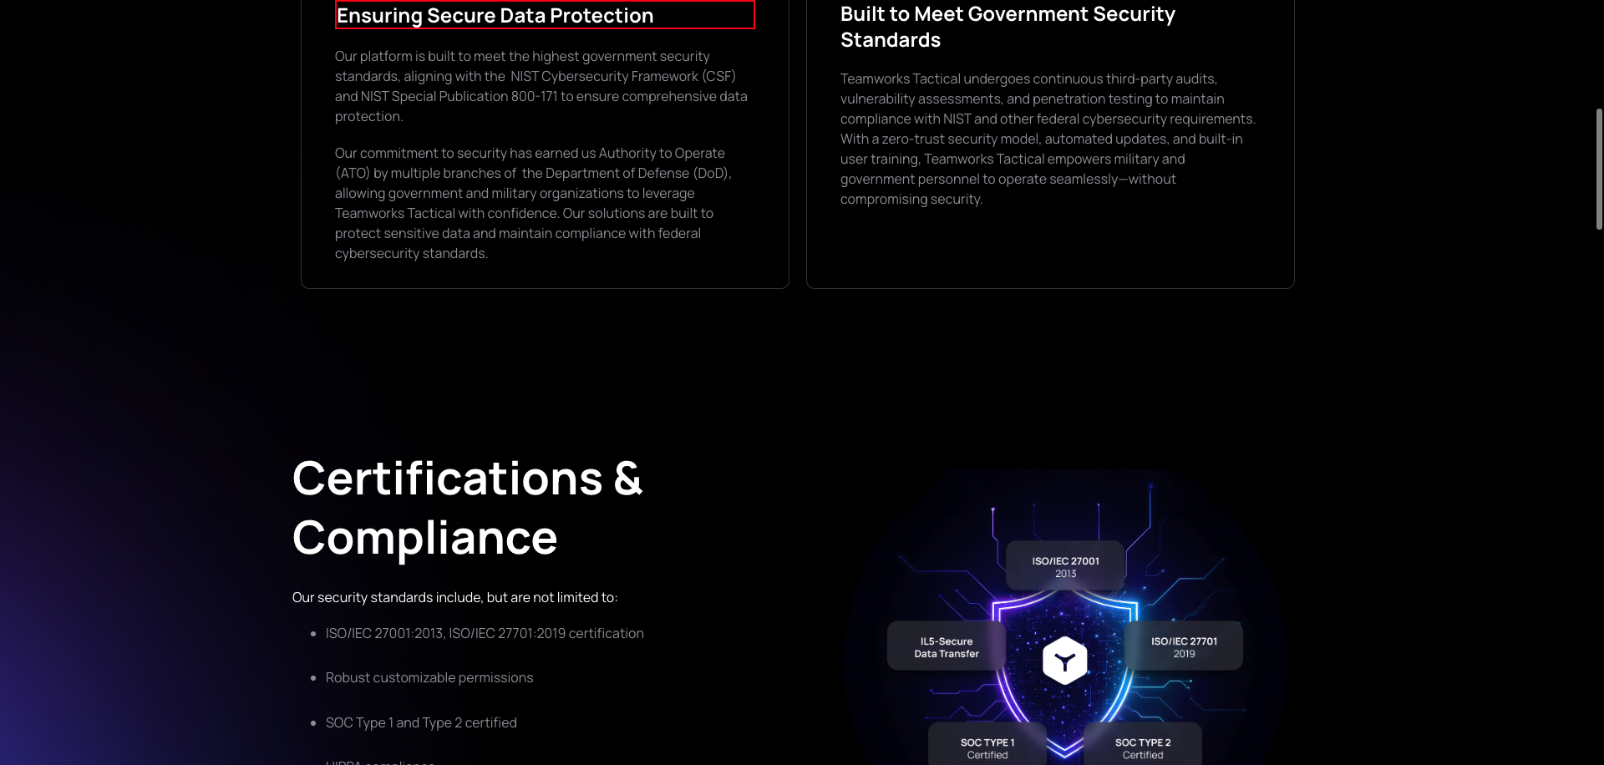Click the bullet before "Robust customizable permissions"
The image size is (1604, 765).
point(313,678)
